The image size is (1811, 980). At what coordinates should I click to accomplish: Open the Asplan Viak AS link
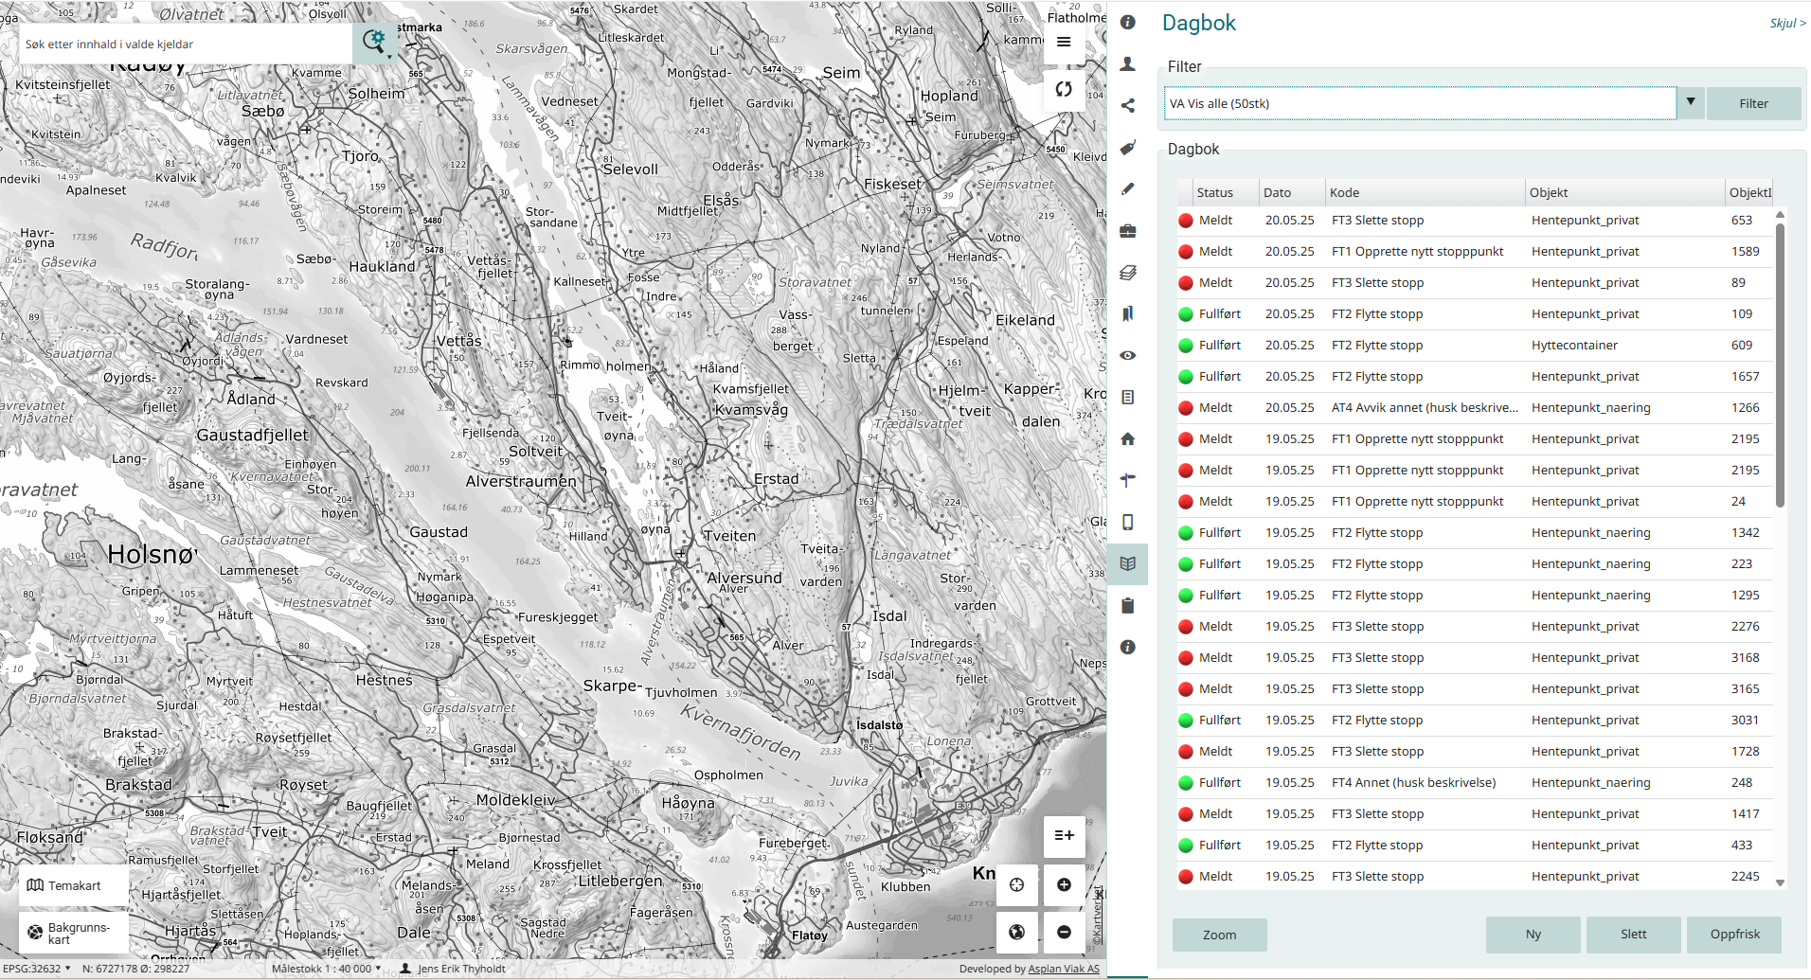click(x=1064, y=969)
